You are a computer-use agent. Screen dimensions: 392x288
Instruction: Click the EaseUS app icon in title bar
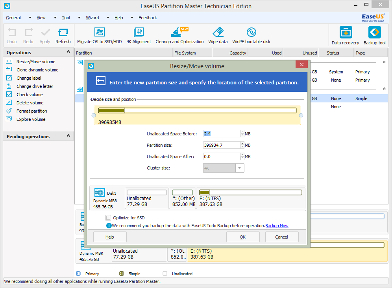click(7, 6)
